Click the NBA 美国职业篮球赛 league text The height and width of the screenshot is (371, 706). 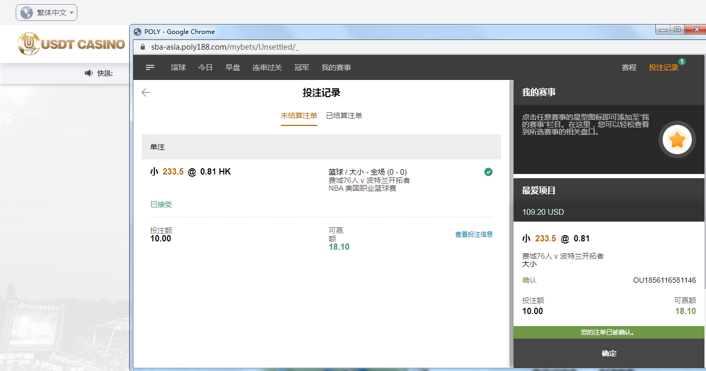[x=362, y=188]
